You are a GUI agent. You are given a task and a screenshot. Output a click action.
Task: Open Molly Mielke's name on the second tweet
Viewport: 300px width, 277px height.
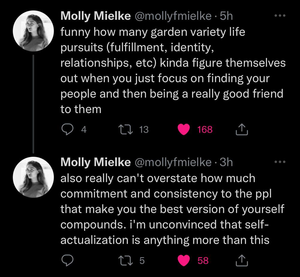click(96, 162)
